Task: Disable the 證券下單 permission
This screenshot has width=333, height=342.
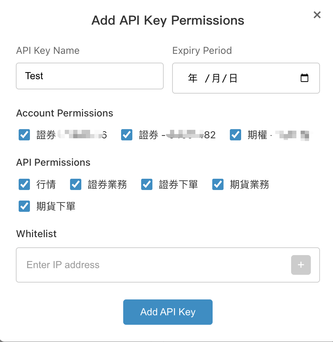Action: 147,184
